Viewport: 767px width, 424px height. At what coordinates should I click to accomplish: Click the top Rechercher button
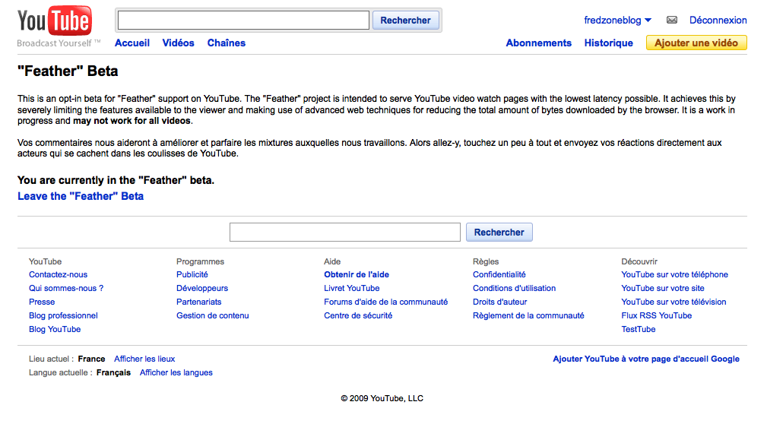pos(405,20)
